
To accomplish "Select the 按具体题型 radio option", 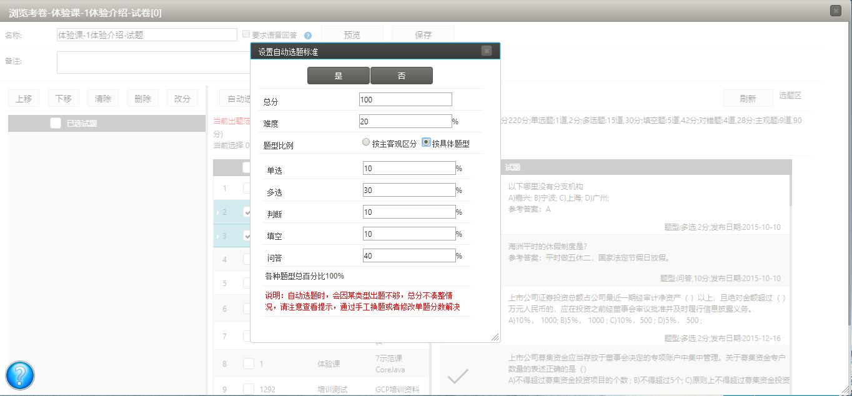I will pos(426,142).
